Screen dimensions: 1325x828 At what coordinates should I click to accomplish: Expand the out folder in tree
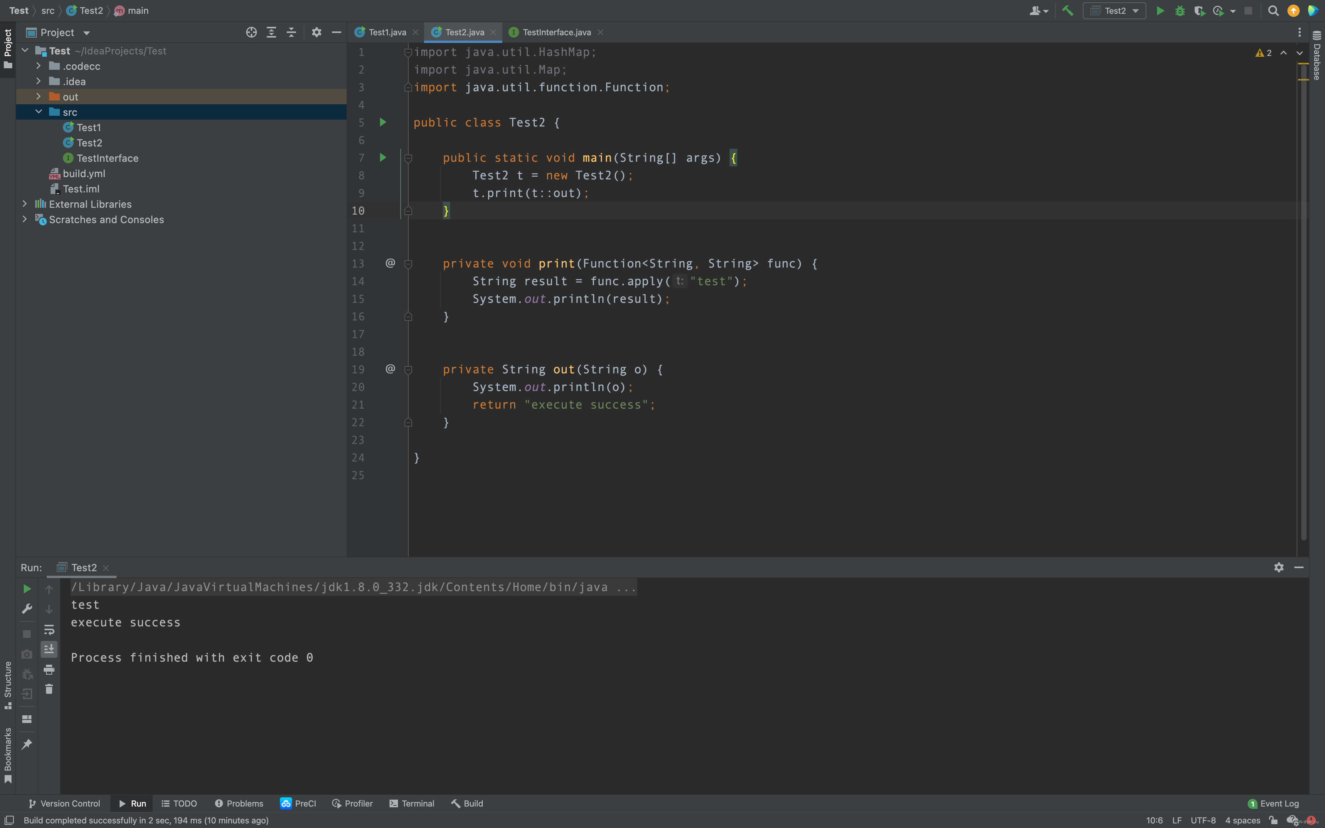(x=38, y=96)
